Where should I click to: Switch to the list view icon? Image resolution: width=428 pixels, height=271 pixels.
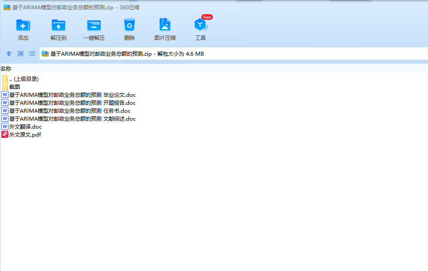tap(32, 53)
